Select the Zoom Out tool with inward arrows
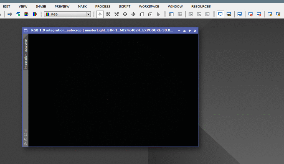 117,14
